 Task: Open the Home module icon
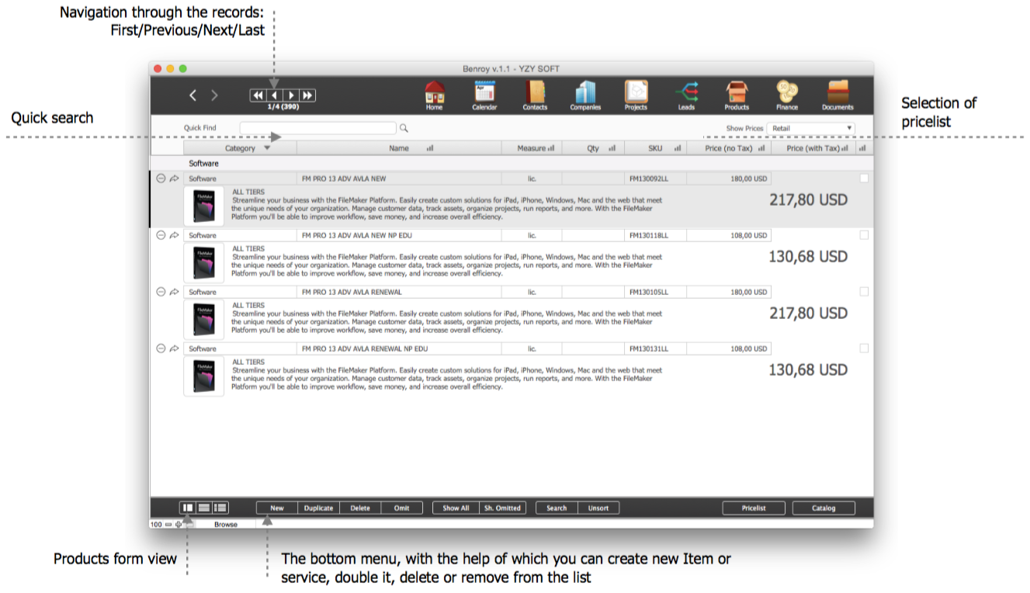(x=434, y=93)
